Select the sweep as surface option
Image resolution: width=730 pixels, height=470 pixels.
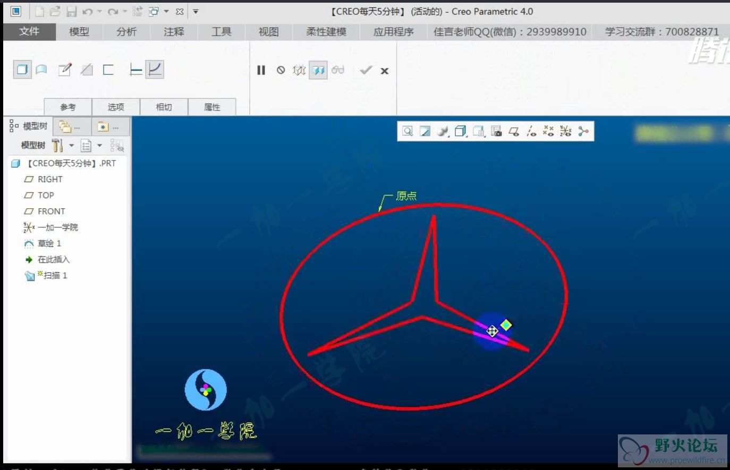41,70
